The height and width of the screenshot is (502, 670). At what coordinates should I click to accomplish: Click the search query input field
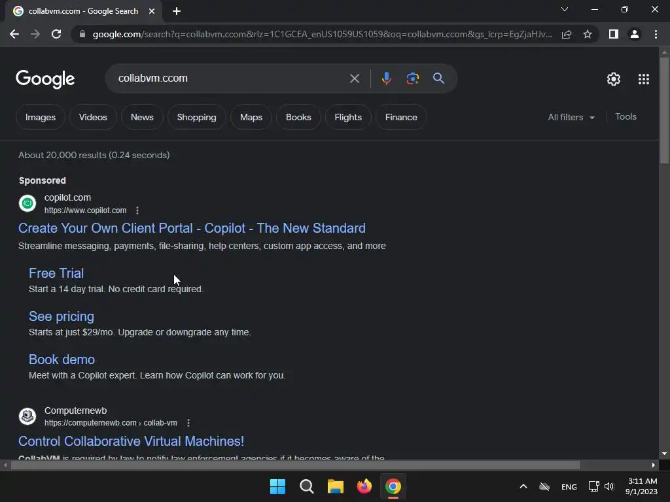point(231,78)
